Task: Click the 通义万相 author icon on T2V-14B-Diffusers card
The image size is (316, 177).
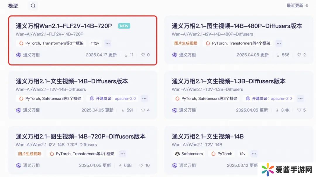Action: tap(18, 110)
